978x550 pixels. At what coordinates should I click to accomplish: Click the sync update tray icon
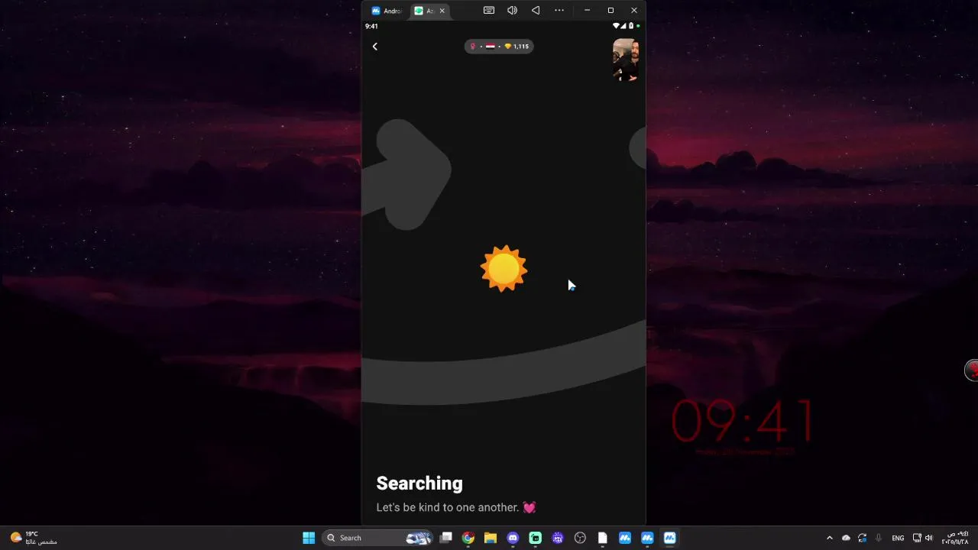point(863,538)
